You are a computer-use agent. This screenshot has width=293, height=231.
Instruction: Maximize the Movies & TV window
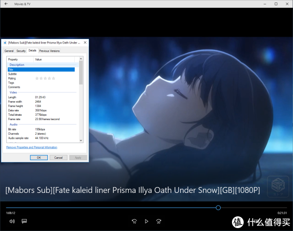click(276, 4)
